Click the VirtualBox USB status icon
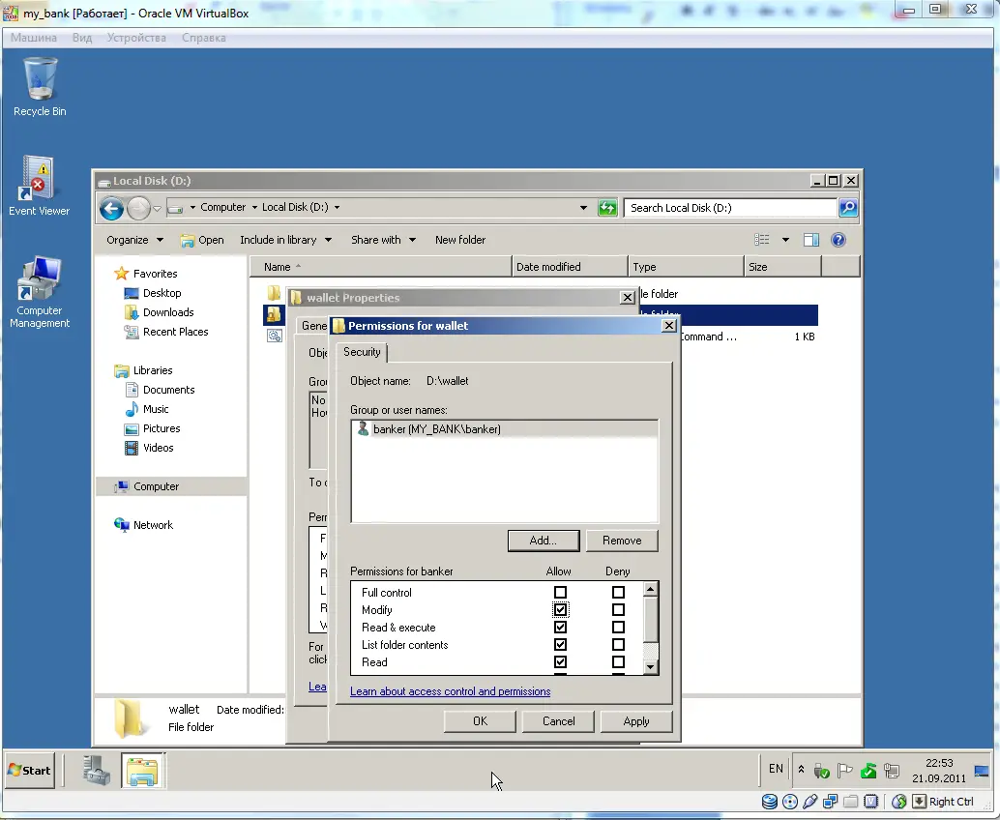 point(809,802)
